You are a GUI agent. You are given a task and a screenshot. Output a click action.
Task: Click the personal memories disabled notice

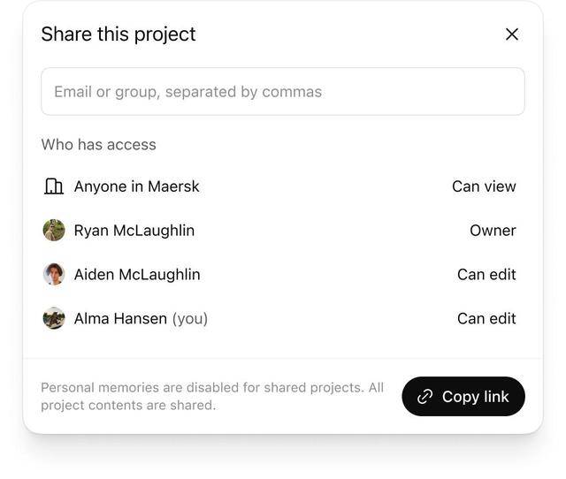(x=212, y=397)
